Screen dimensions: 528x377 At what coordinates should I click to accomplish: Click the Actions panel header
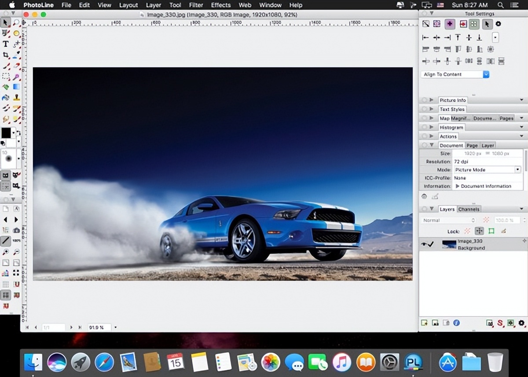448,136
